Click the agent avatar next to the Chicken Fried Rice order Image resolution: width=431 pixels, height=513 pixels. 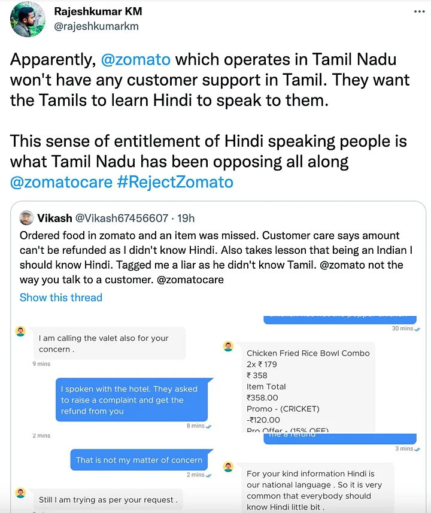click(227, 347)
